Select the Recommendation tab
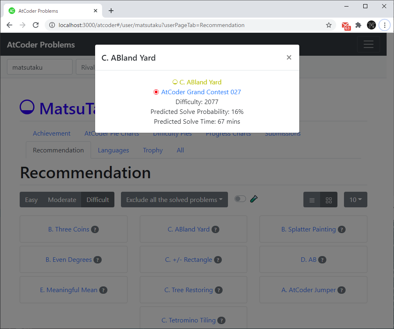394x329 pixels. (58, 150)
